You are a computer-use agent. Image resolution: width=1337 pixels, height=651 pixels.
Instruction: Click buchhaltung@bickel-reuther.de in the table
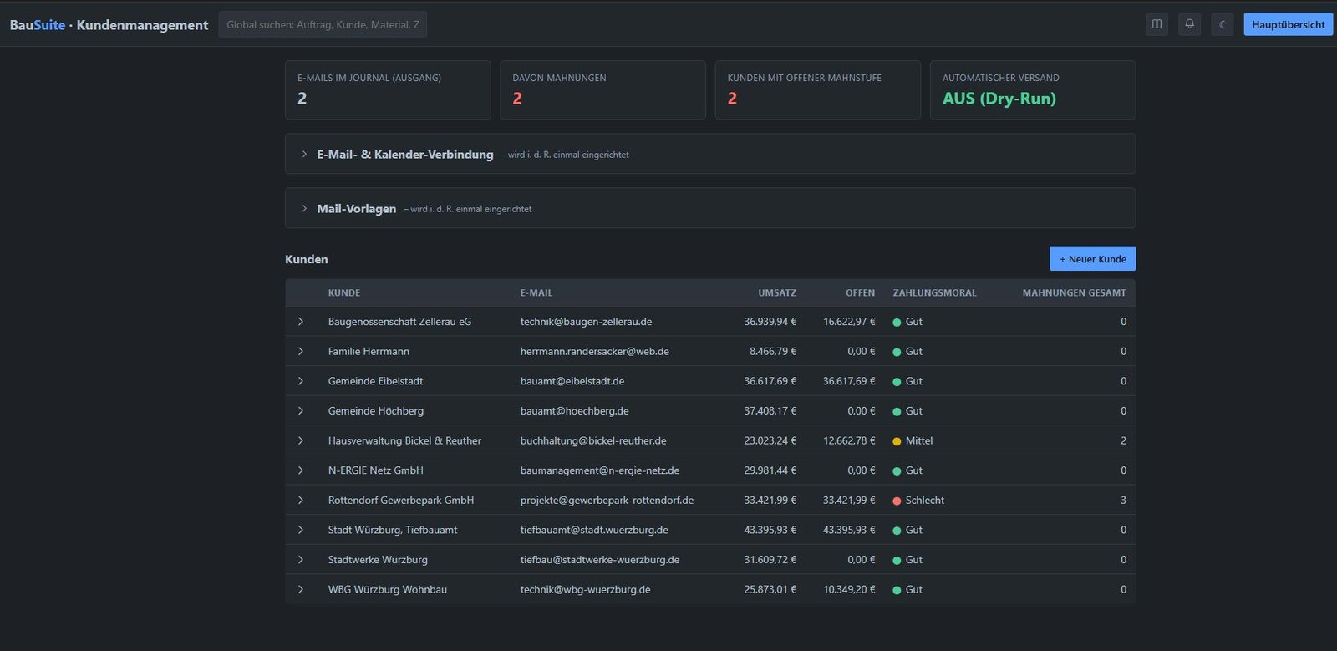point(593,440)
